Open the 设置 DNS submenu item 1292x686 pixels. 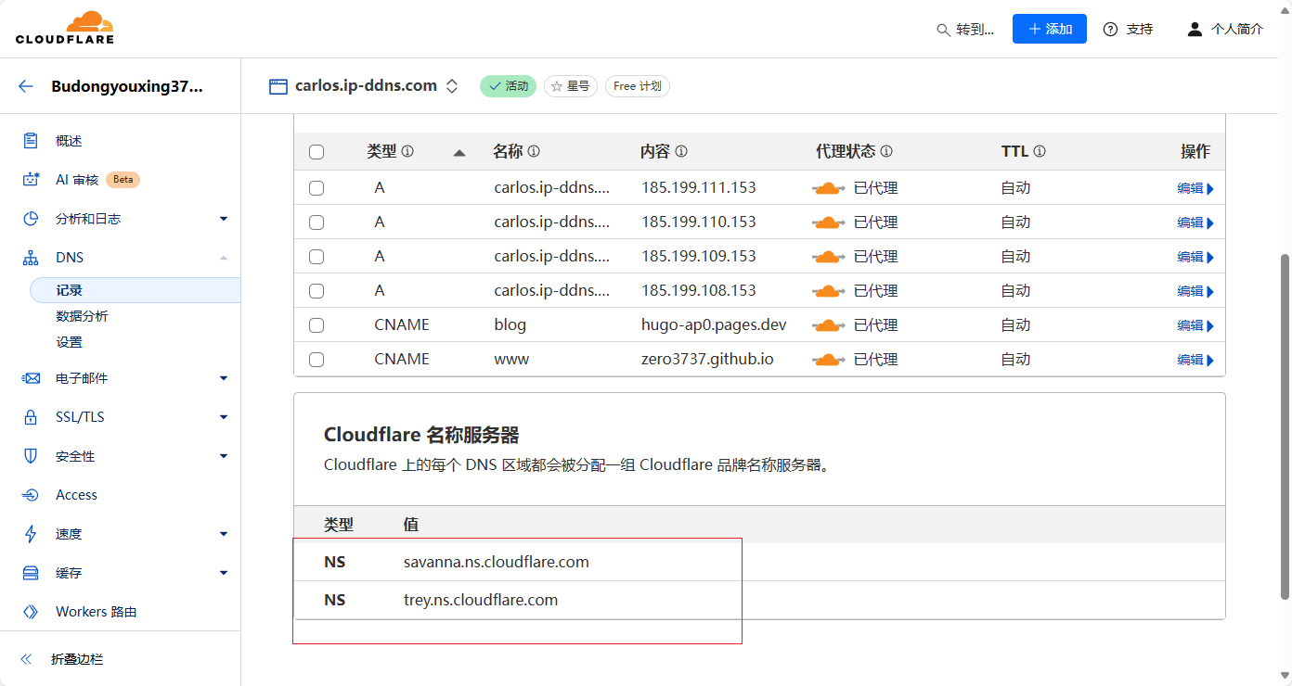pos(69,342)
